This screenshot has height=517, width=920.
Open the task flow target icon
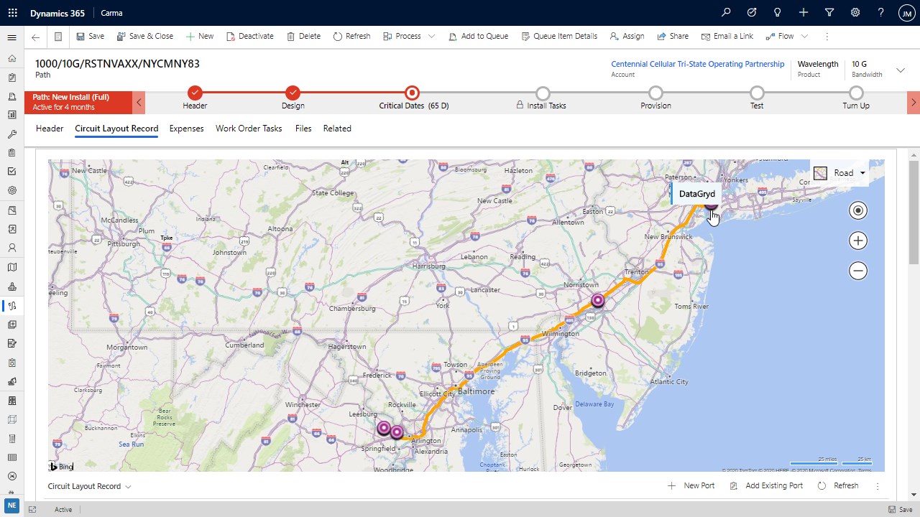tap(752, 13)
